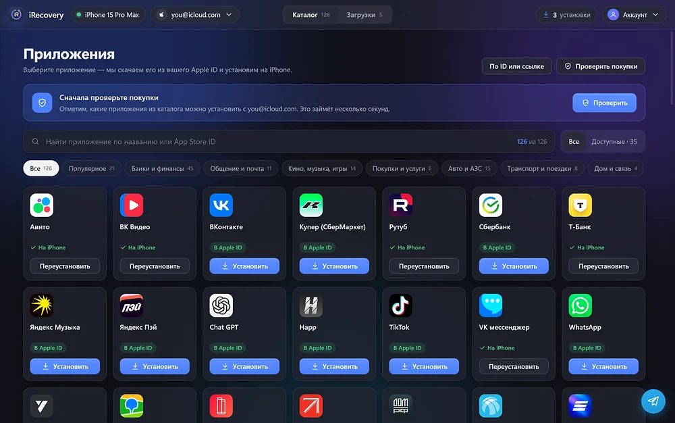
Task: Switch to the Каталог tab
Action: point(310,15)
